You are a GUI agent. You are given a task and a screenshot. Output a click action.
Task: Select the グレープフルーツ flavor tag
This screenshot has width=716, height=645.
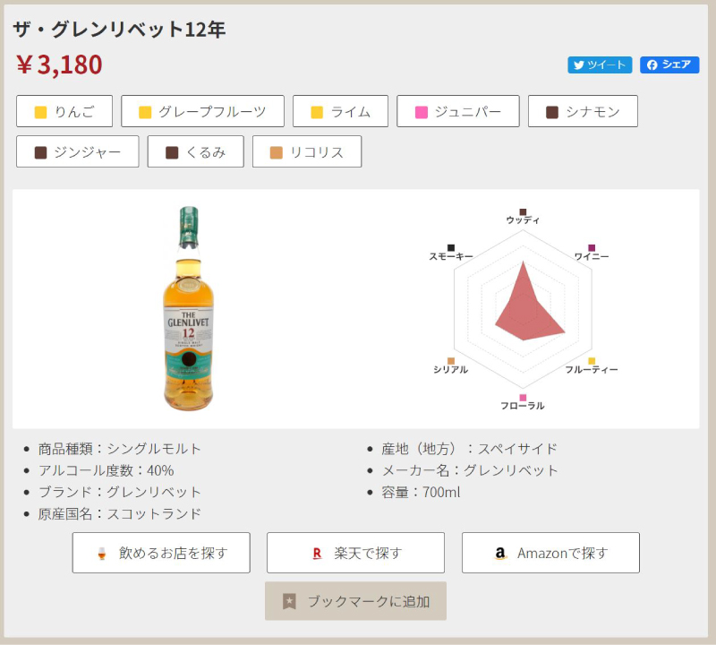[x=202, y=111]
